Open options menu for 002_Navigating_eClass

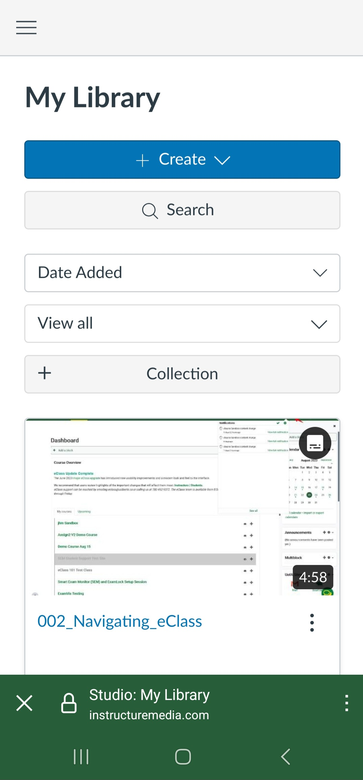coord(312,622)
